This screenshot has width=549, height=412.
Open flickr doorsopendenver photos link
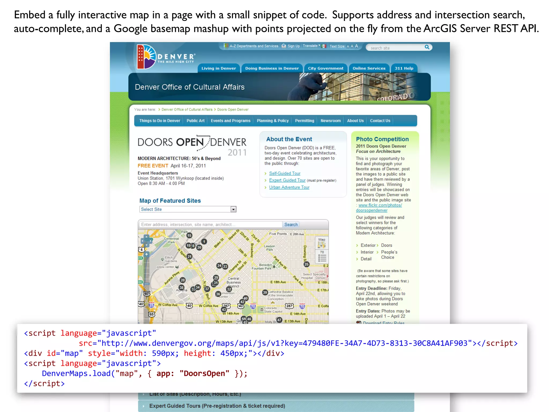(379, 208)
